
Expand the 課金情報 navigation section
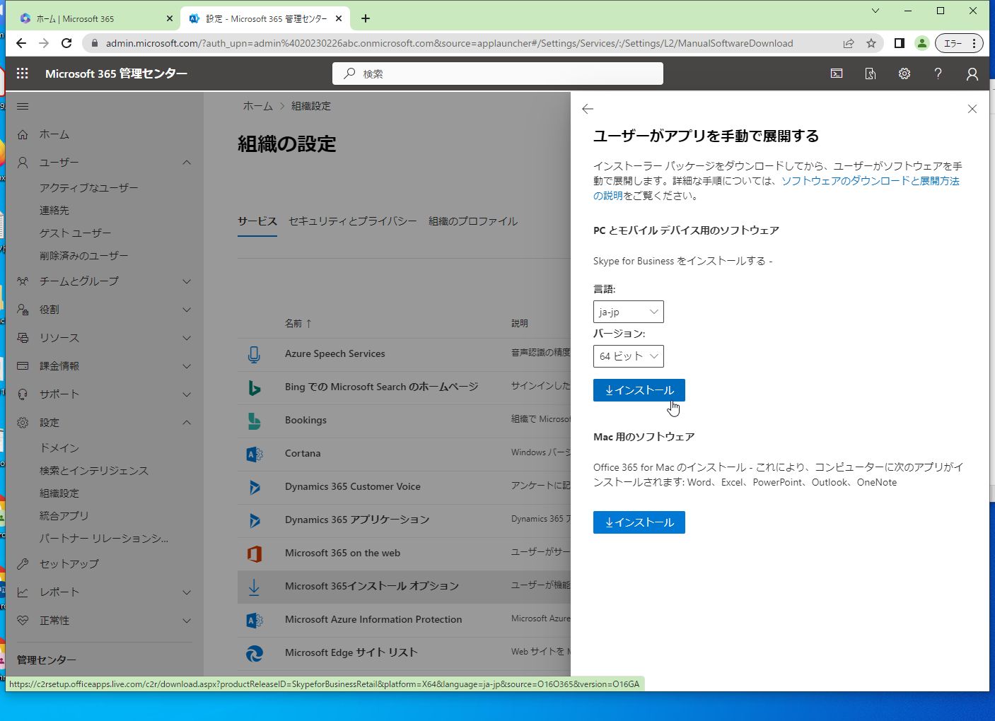tap(187, 366)
